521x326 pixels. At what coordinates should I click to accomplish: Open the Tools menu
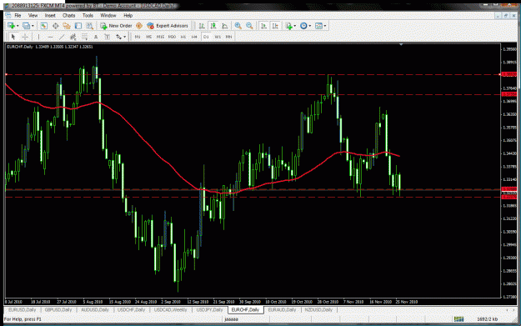[88, 15]
